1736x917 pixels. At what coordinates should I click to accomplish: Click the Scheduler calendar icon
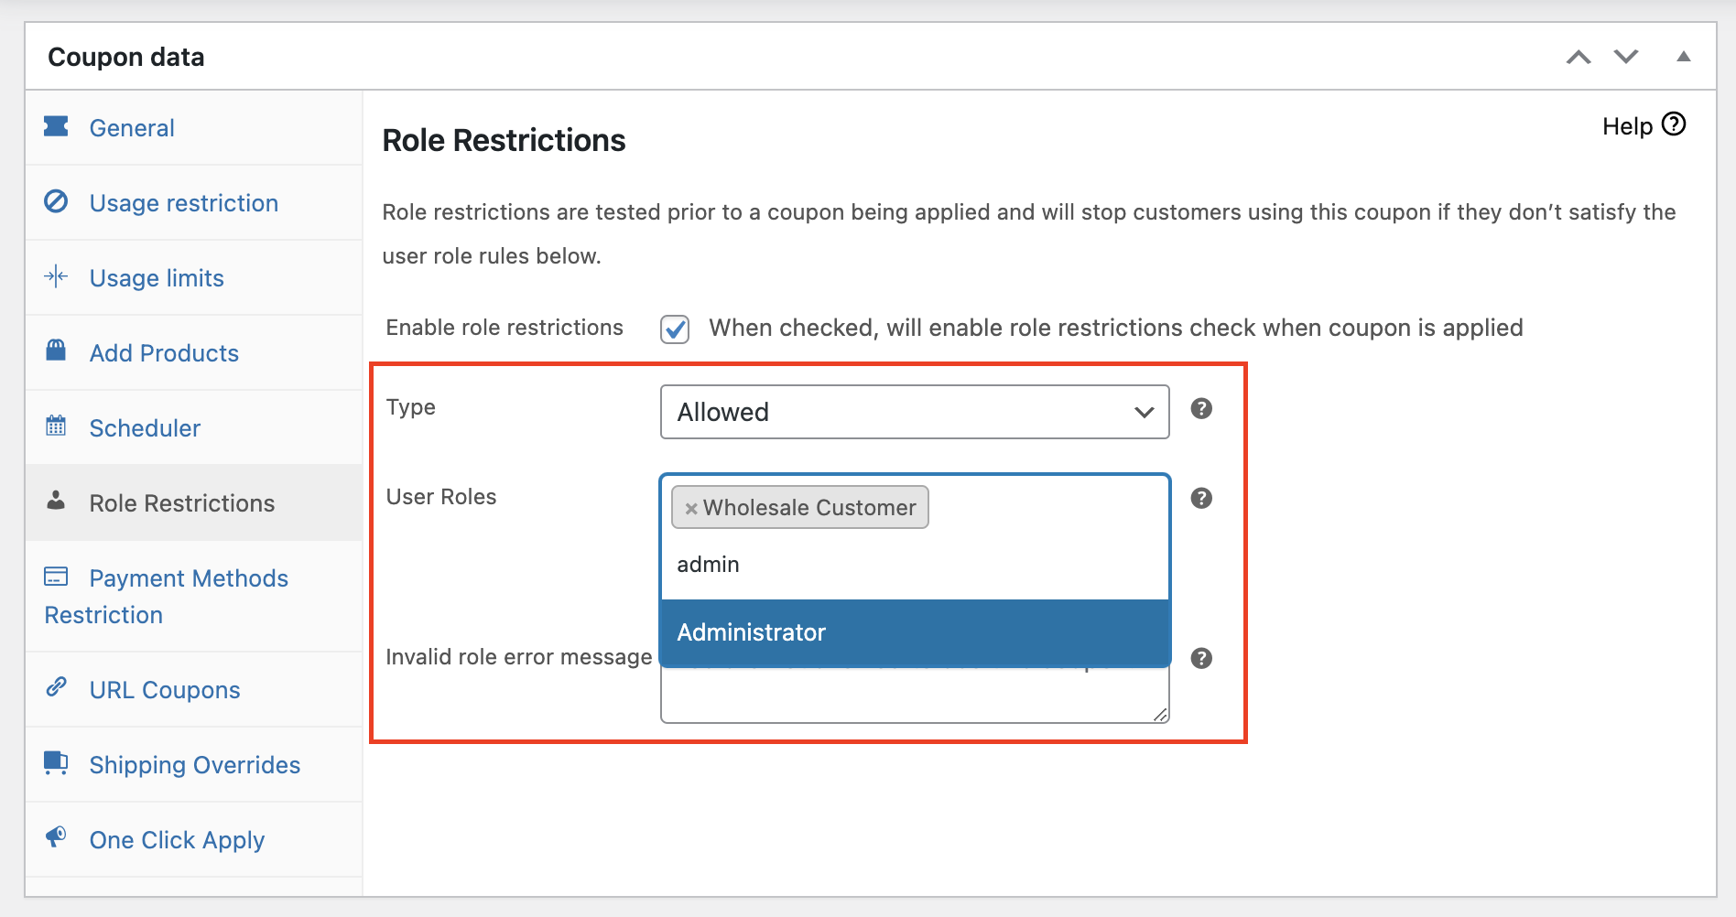(x=56, y=426)
